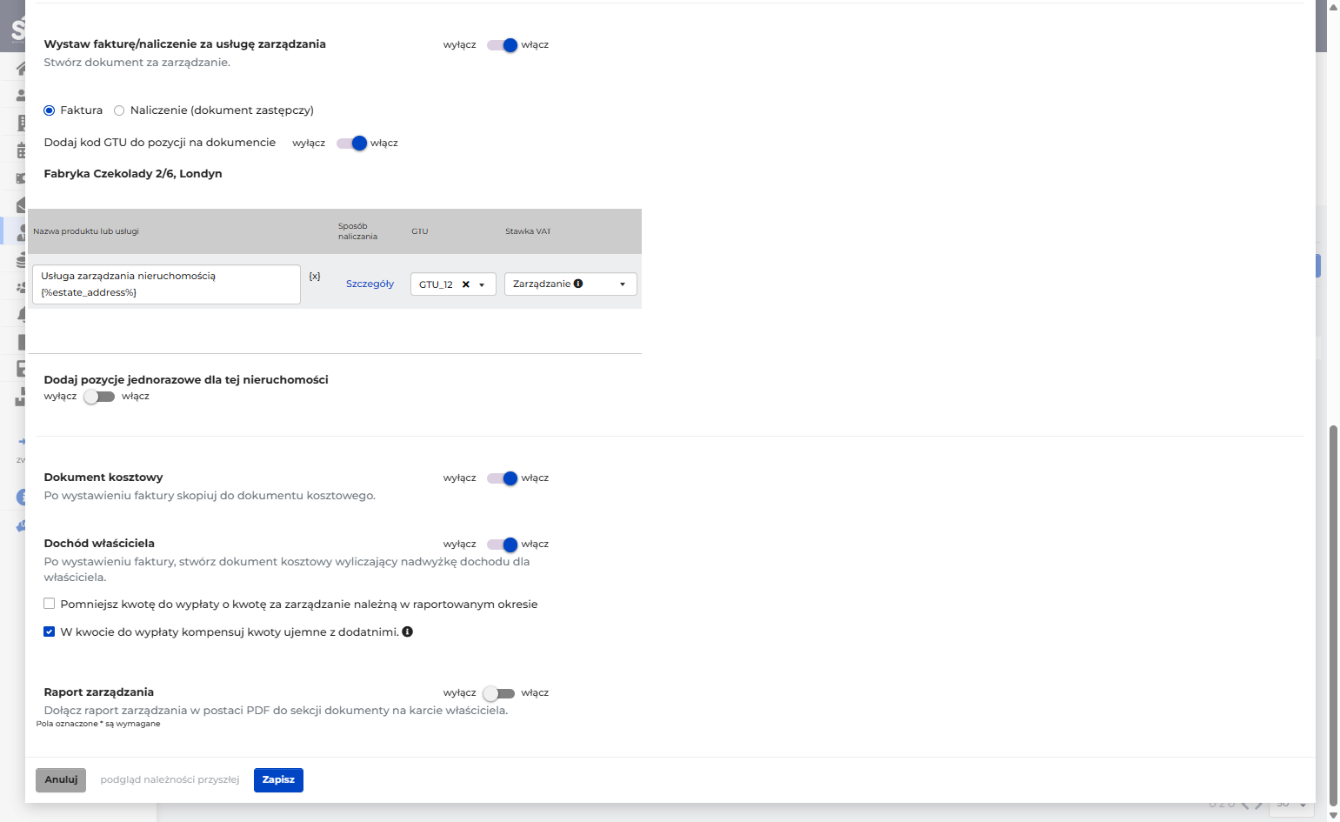Click the 'GTU' column header
Image resolution: width=1340 pixels, height=822 pixels.
(420, 231)
